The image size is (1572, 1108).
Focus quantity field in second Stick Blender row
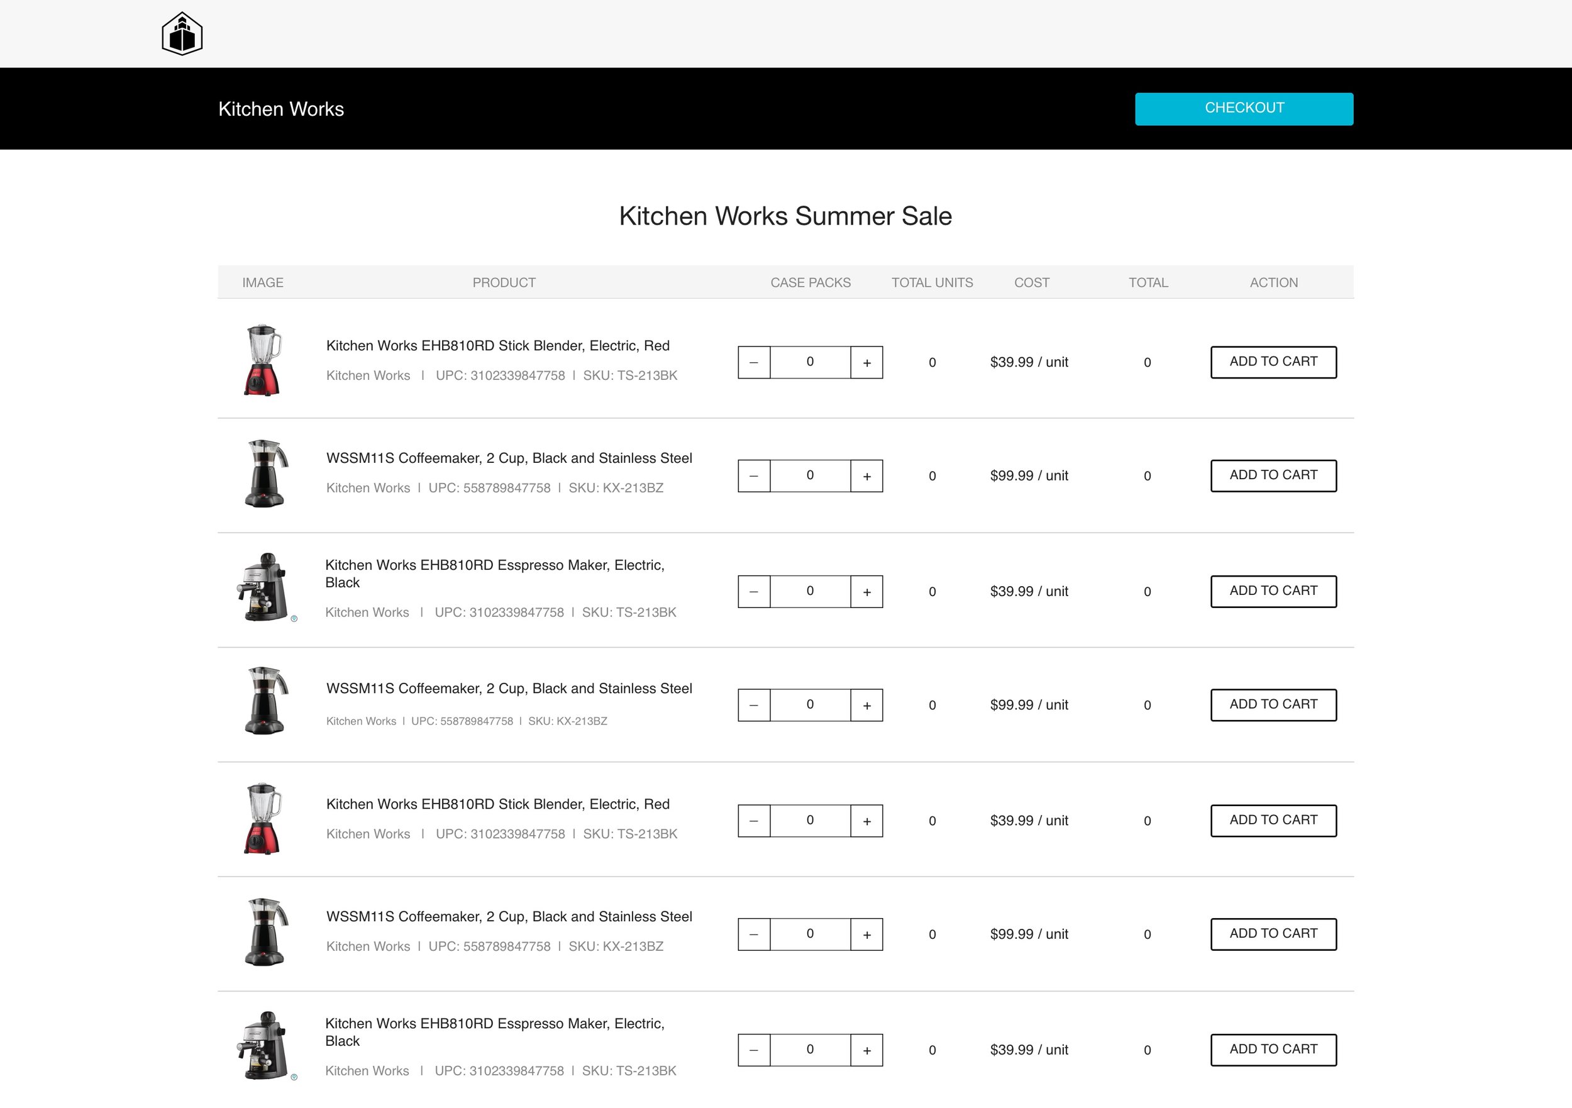[x=810, y=821]
